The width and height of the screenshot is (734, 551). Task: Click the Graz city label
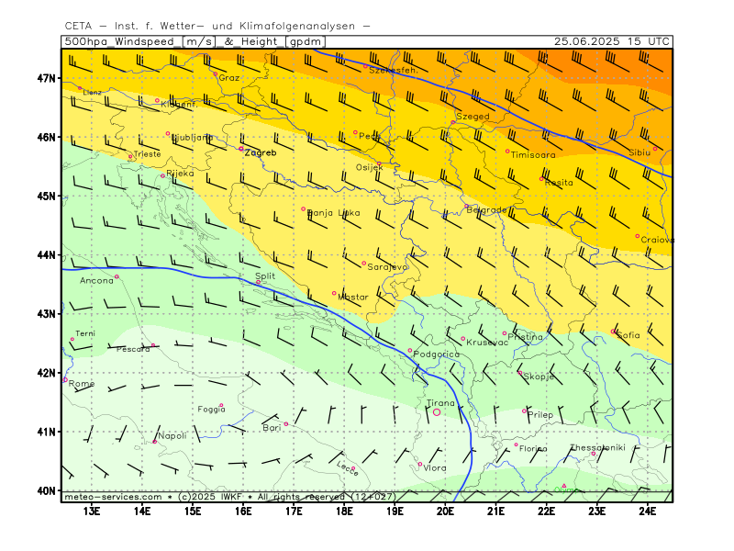point(229,78)
